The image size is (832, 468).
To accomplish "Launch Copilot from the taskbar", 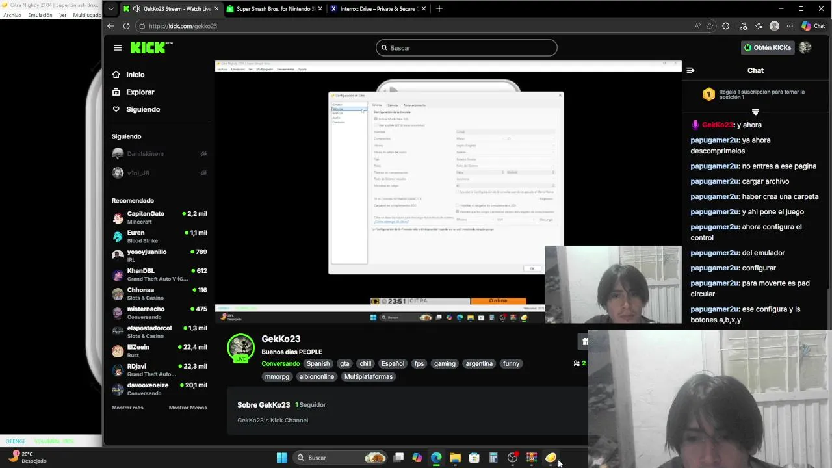I will 417,458.
